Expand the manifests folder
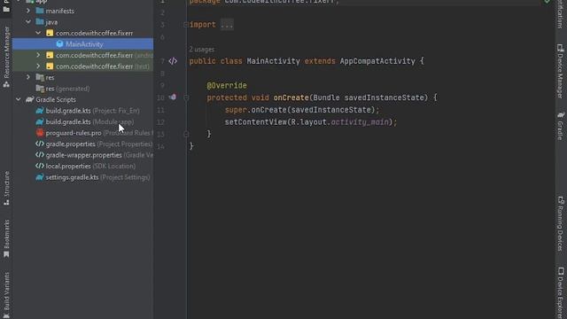Viewport: 567px width, 319px height. 28,11
